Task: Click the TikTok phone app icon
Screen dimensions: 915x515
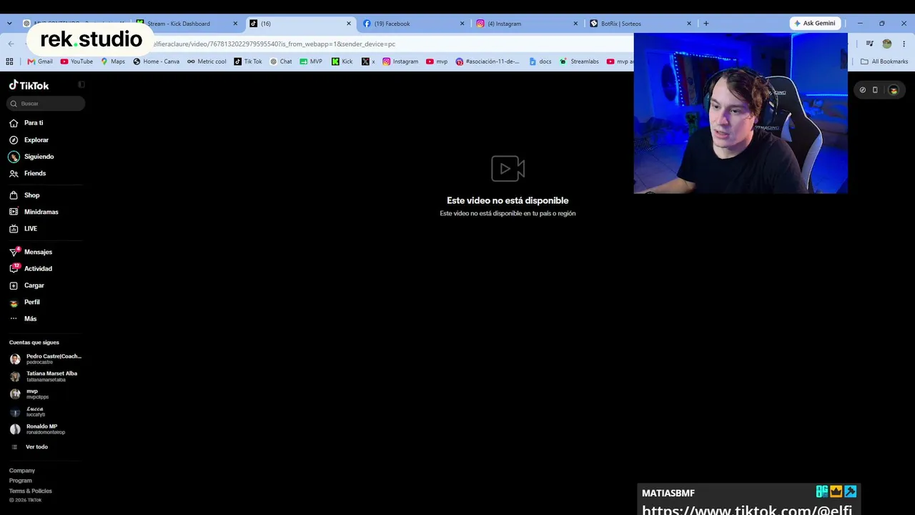Action: [x=875, y=90]
